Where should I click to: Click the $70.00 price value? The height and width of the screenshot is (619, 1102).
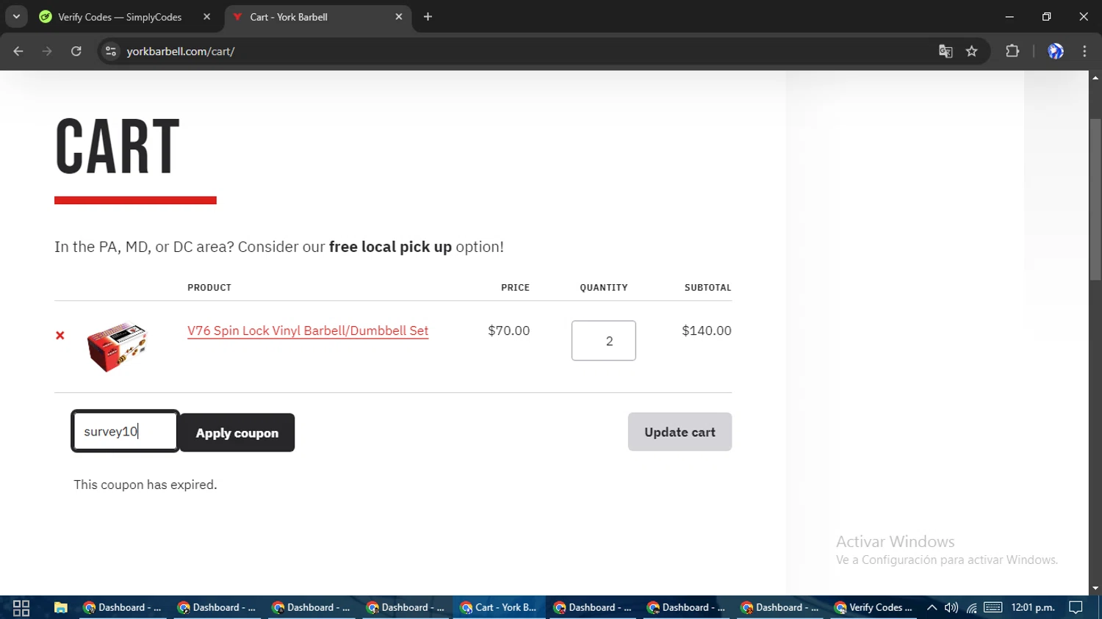pyautogui.click(x=508, y=330)
